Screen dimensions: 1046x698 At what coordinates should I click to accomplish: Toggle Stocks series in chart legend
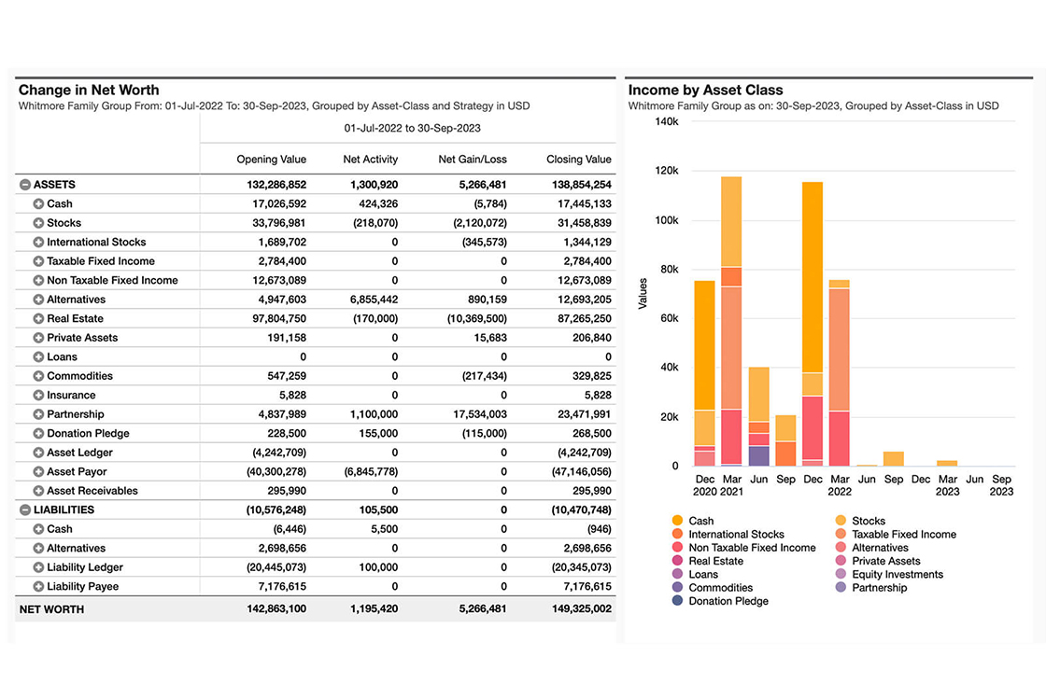coord(868,522)
